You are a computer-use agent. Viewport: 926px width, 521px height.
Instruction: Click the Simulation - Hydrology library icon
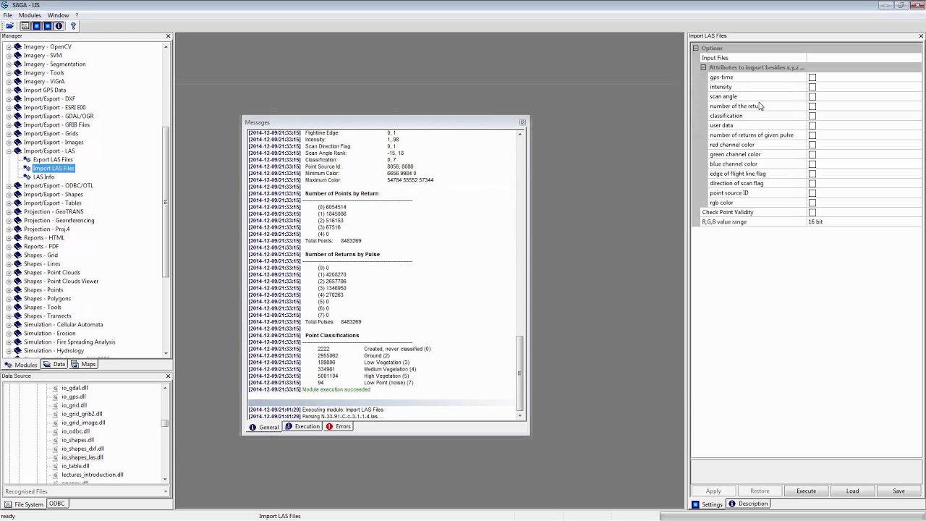[18, 350]
